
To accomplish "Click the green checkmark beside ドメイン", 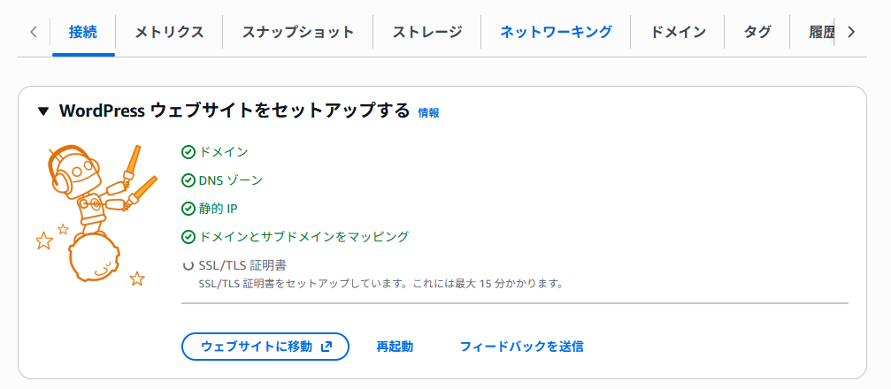I will pos(188,152).
